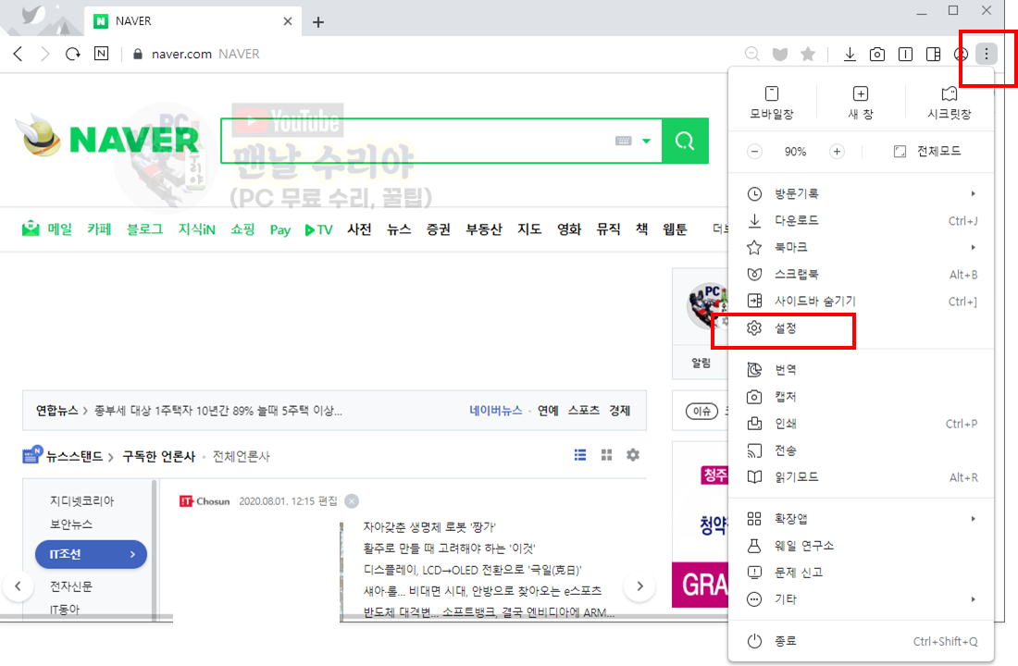
Task: Open newsstand settings gear icon
Action: tap(633, 455)
